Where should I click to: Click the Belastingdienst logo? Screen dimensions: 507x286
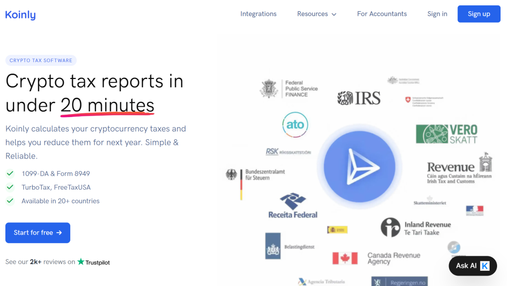point(290,246)
